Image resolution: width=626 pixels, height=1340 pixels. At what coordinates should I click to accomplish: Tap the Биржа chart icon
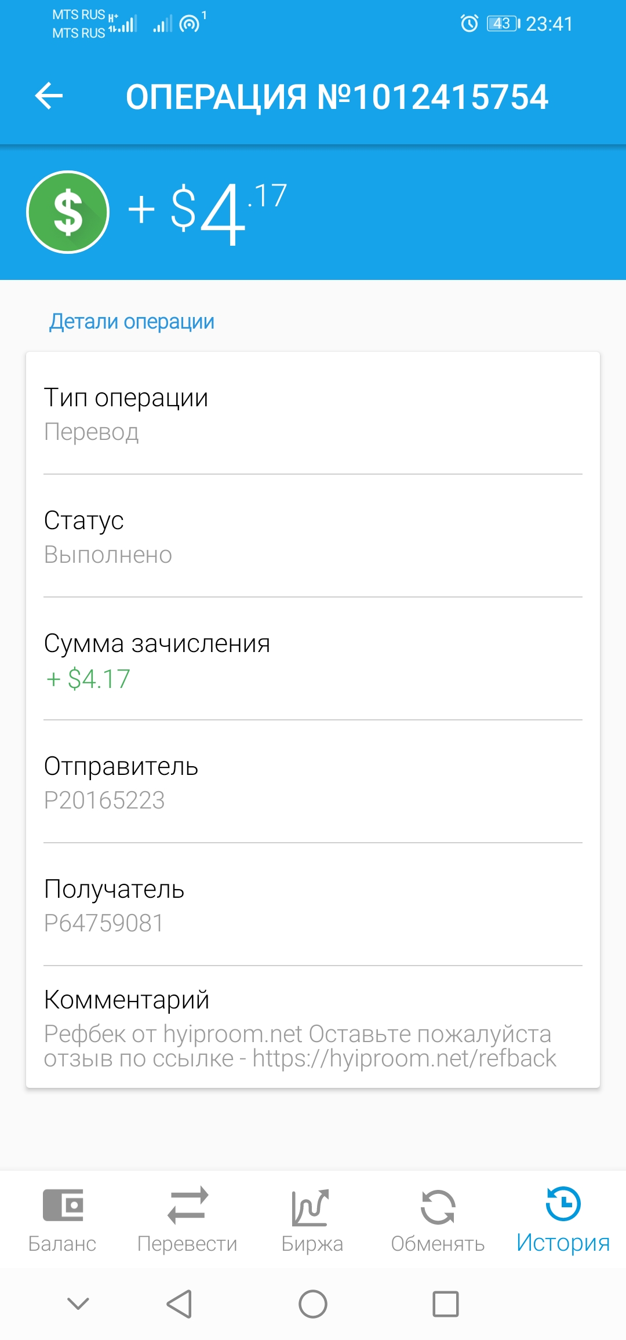311,1207
